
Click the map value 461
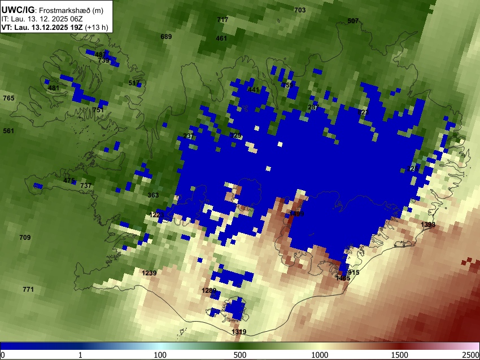click(x=221, y=38)
